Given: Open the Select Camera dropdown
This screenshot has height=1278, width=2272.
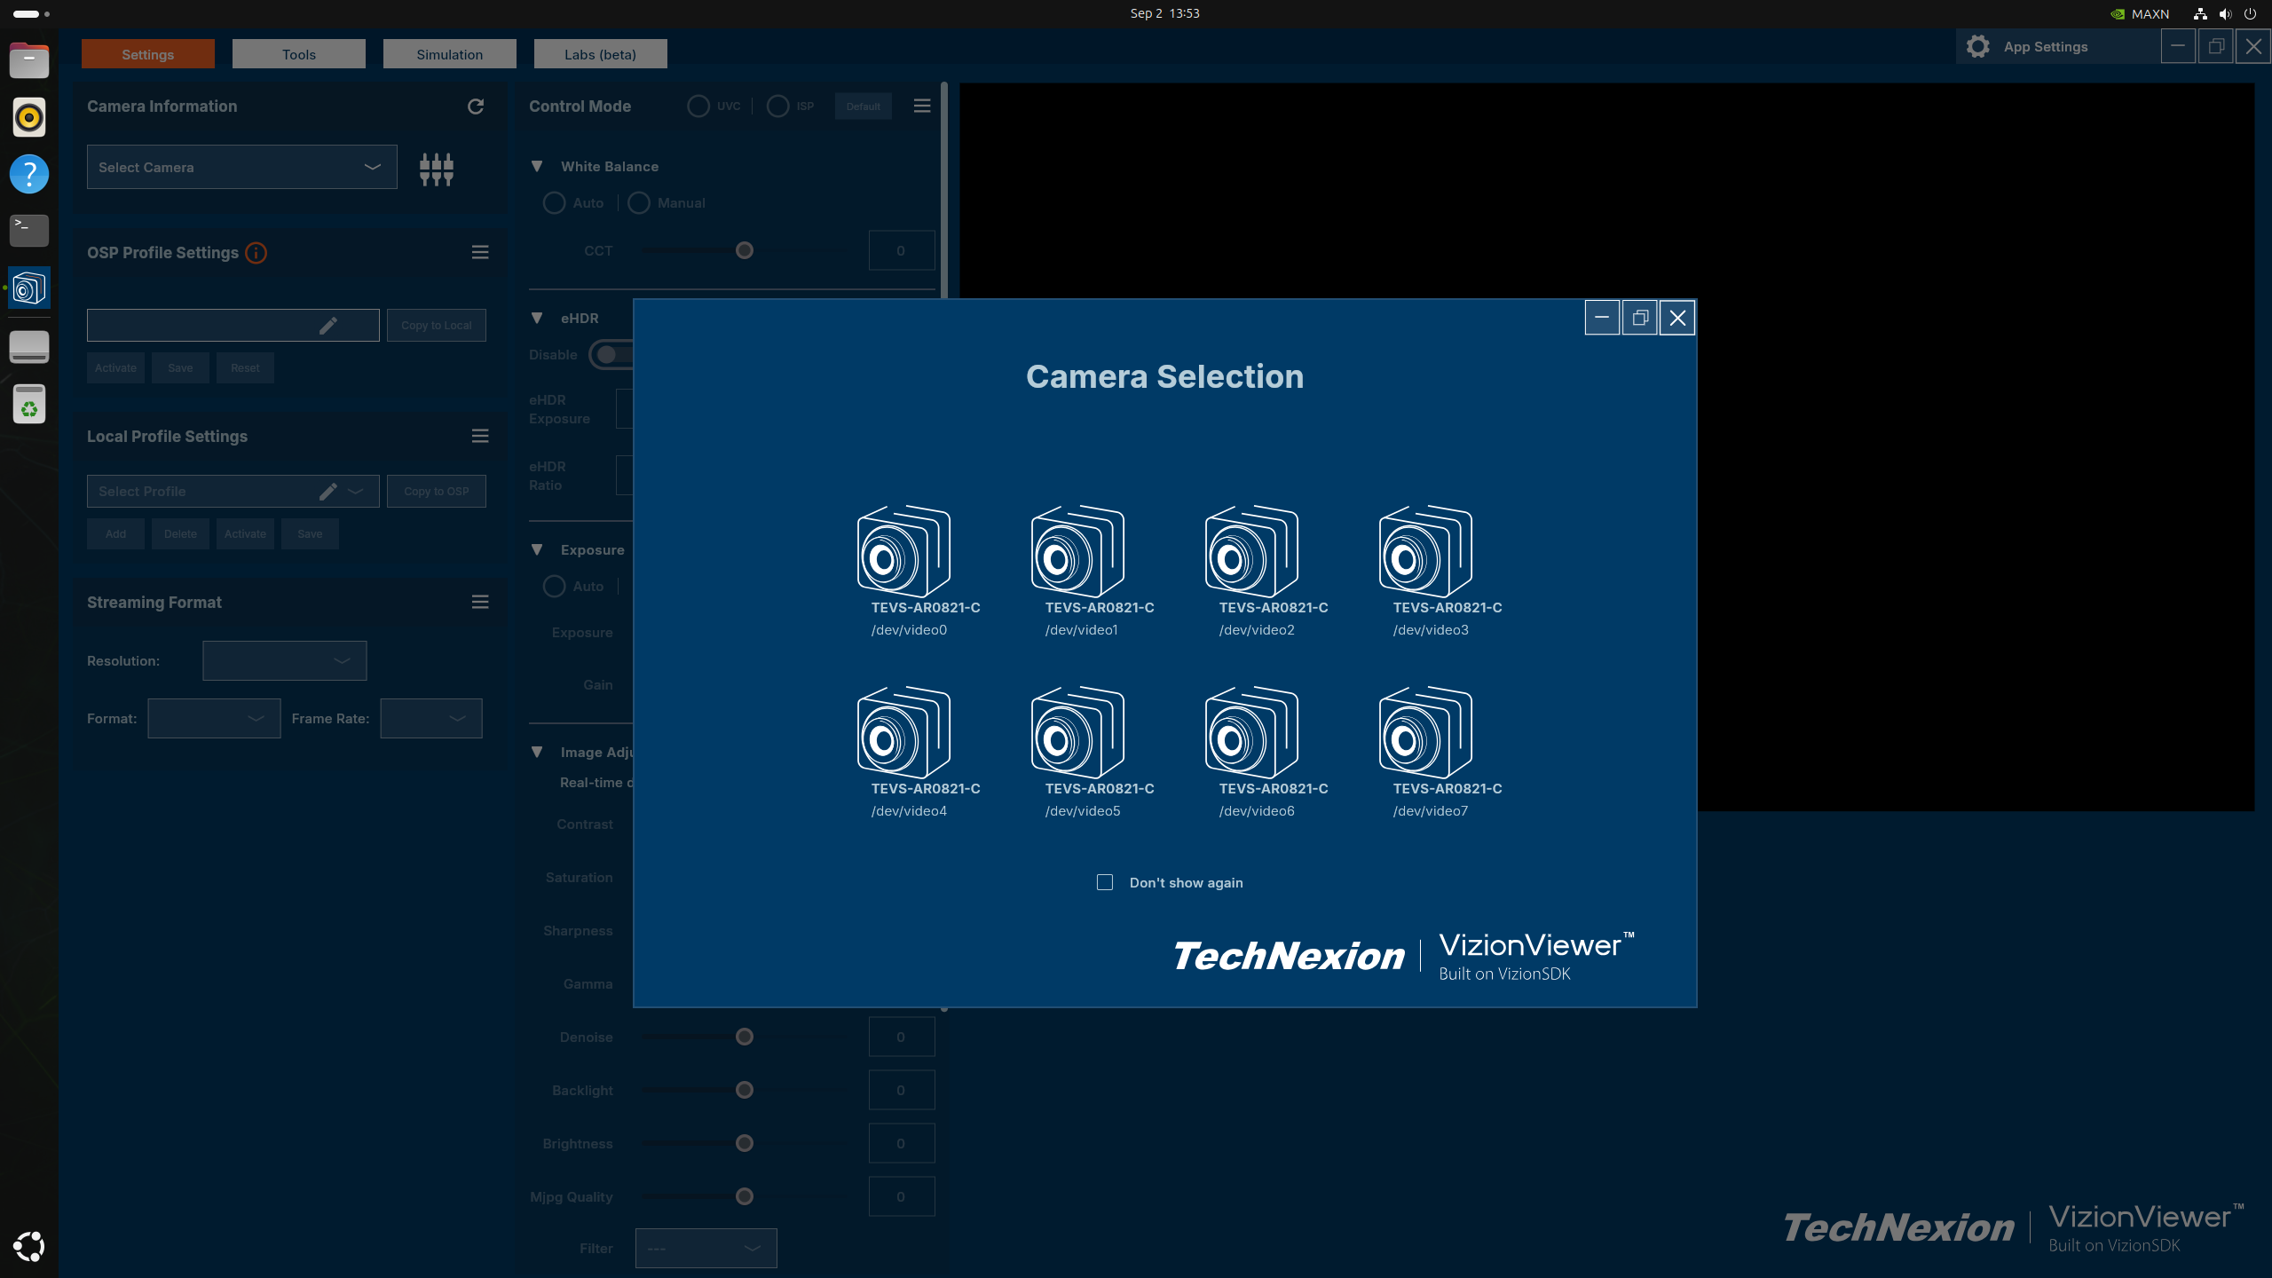Looking at the screenshot, I should click(x=241, y=167).
